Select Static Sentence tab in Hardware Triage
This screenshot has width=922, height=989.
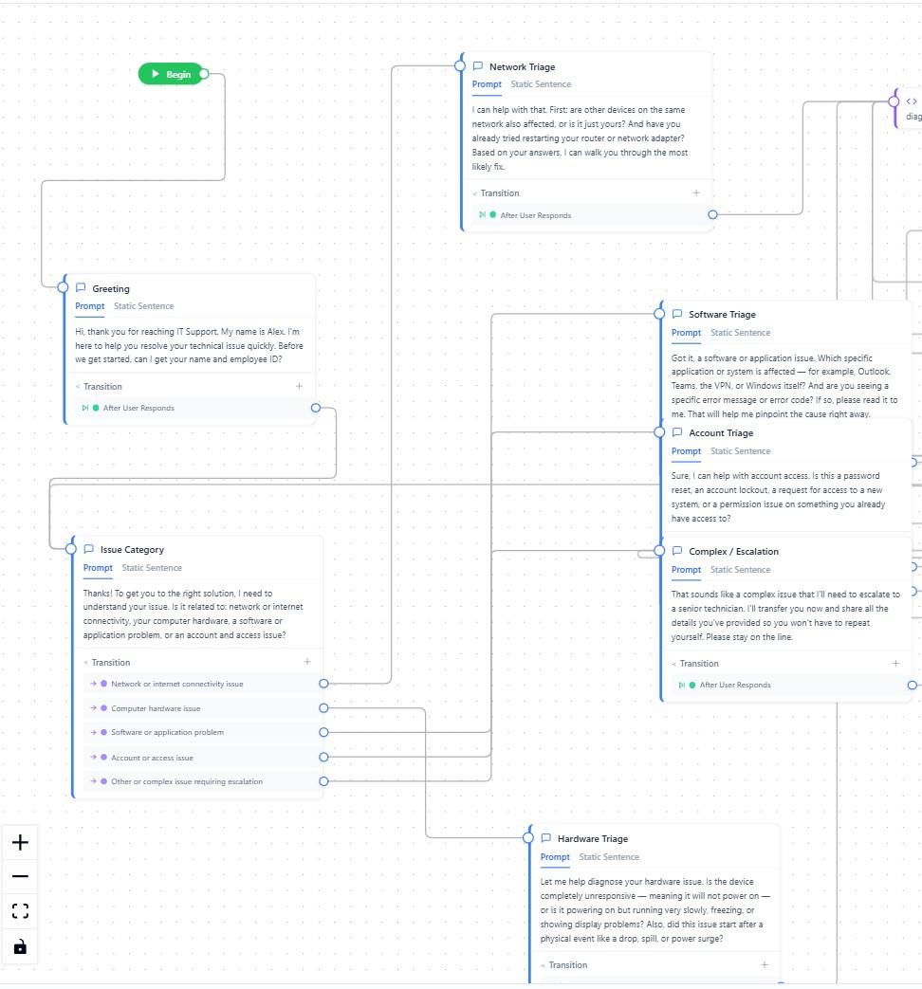608,856
